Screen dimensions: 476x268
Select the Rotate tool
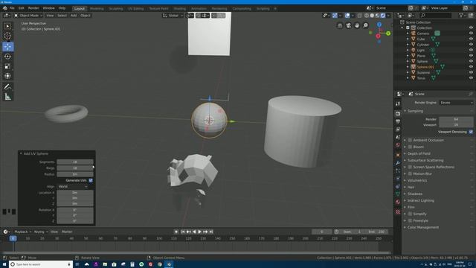(x=7, y=57)
